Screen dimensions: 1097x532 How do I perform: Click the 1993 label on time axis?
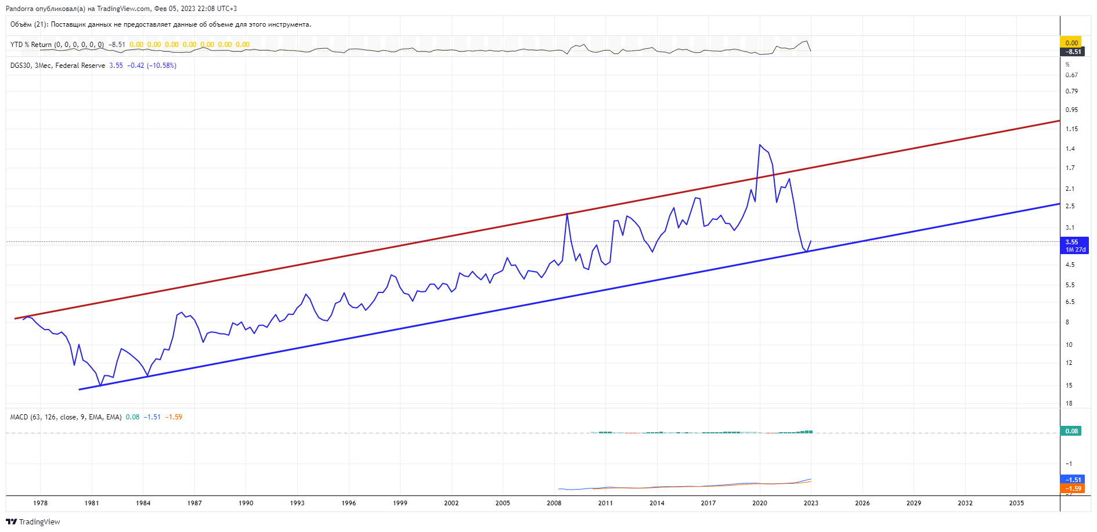coord(297,503)
